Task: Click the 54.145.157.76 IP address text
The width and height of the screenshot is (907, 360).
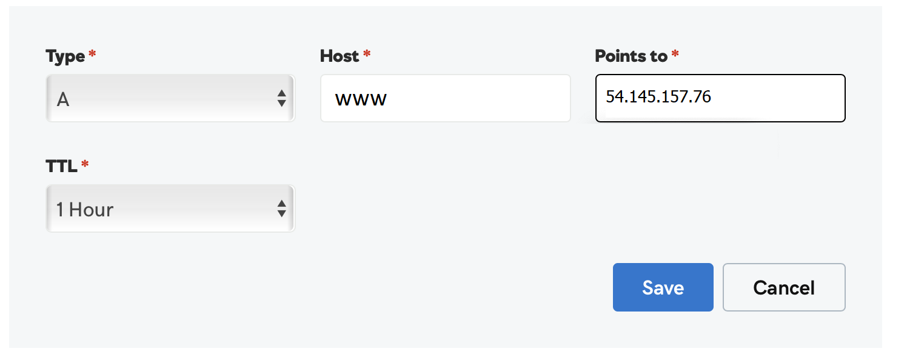Action: click(658, 96)
